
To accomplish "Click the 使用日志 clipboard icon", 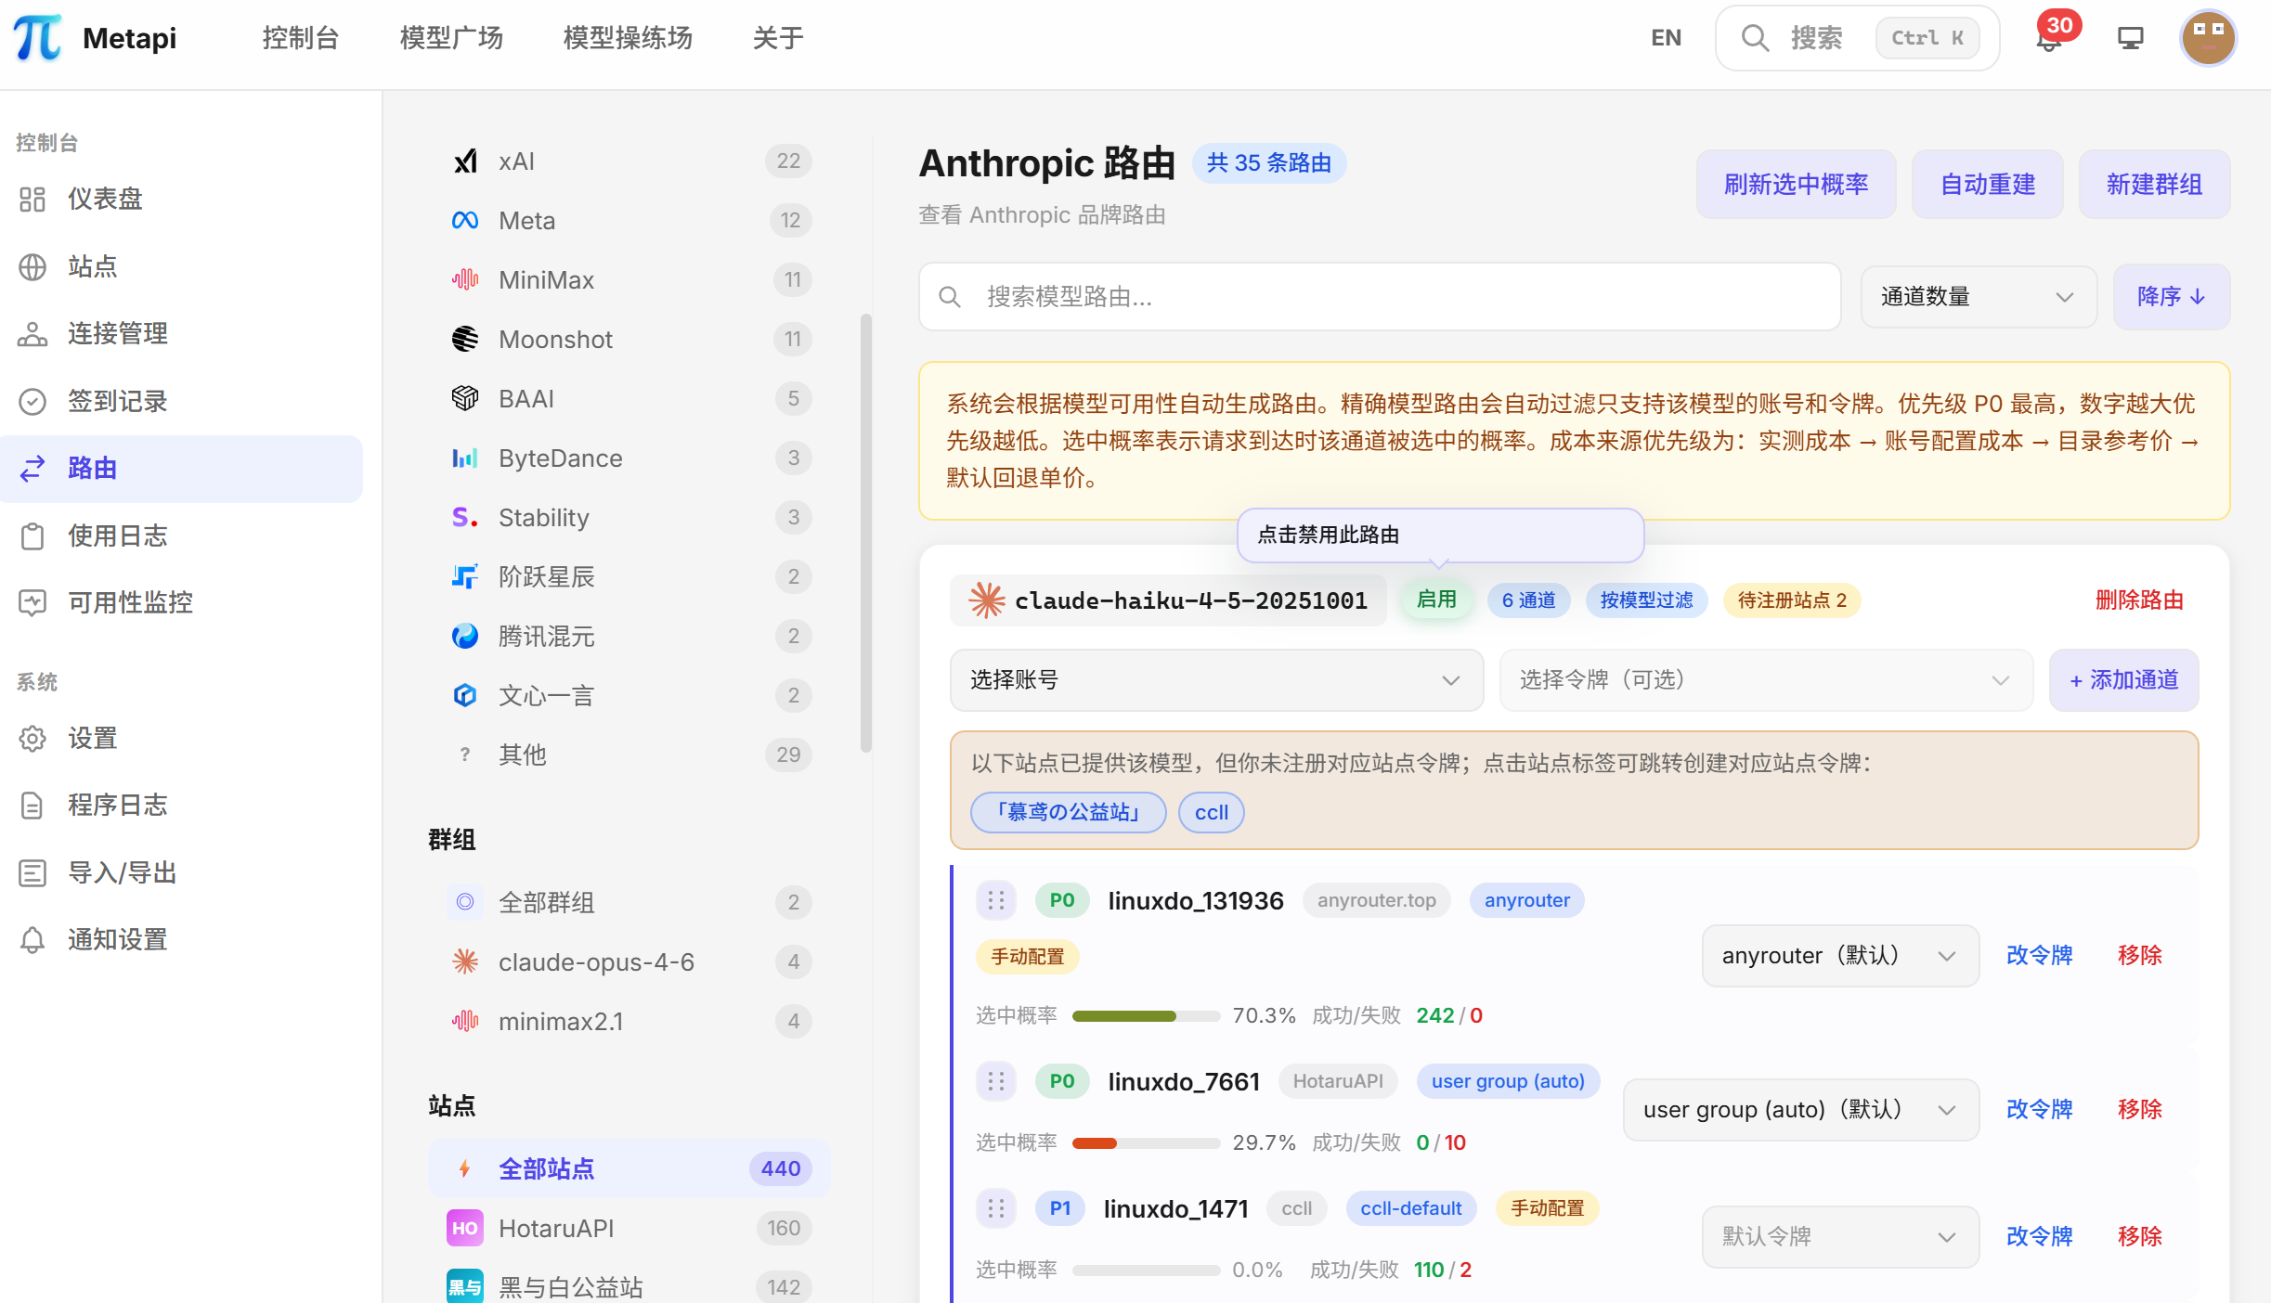I will [32, 535].
